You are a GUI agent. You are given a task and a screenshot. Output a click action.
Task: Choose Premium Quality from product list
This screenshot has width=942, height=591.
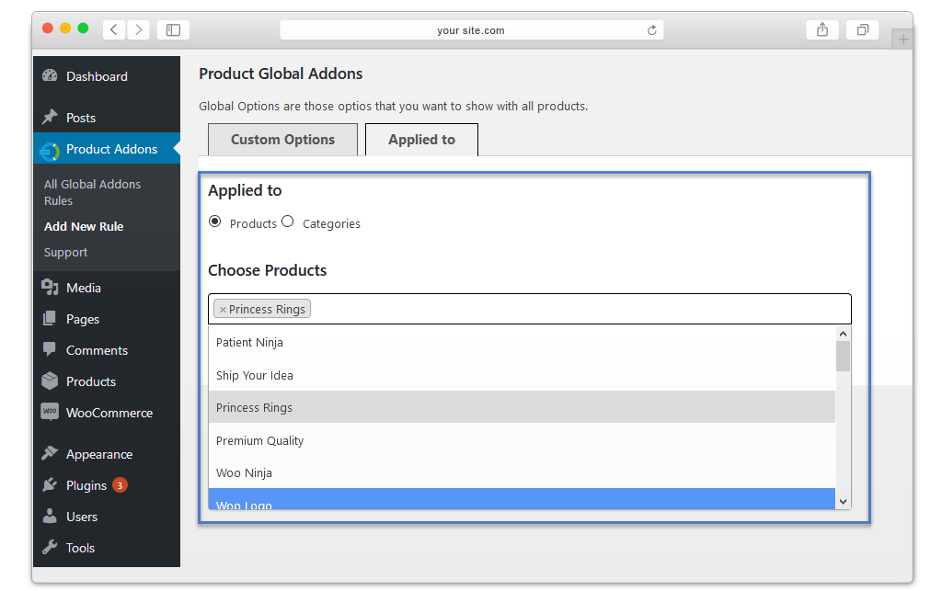coord(522,440)
